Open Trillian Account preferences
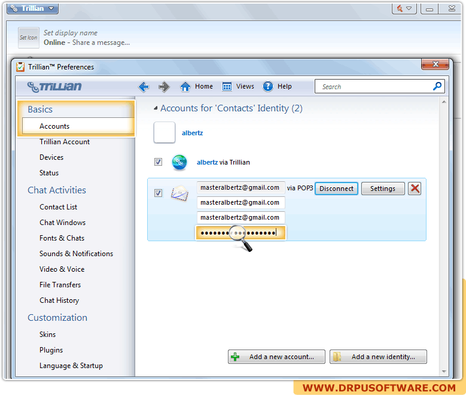466x395 pixels. (x=65, y=142)
